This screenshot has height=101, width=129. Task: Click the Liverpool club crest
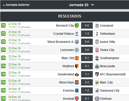point(97,26)
